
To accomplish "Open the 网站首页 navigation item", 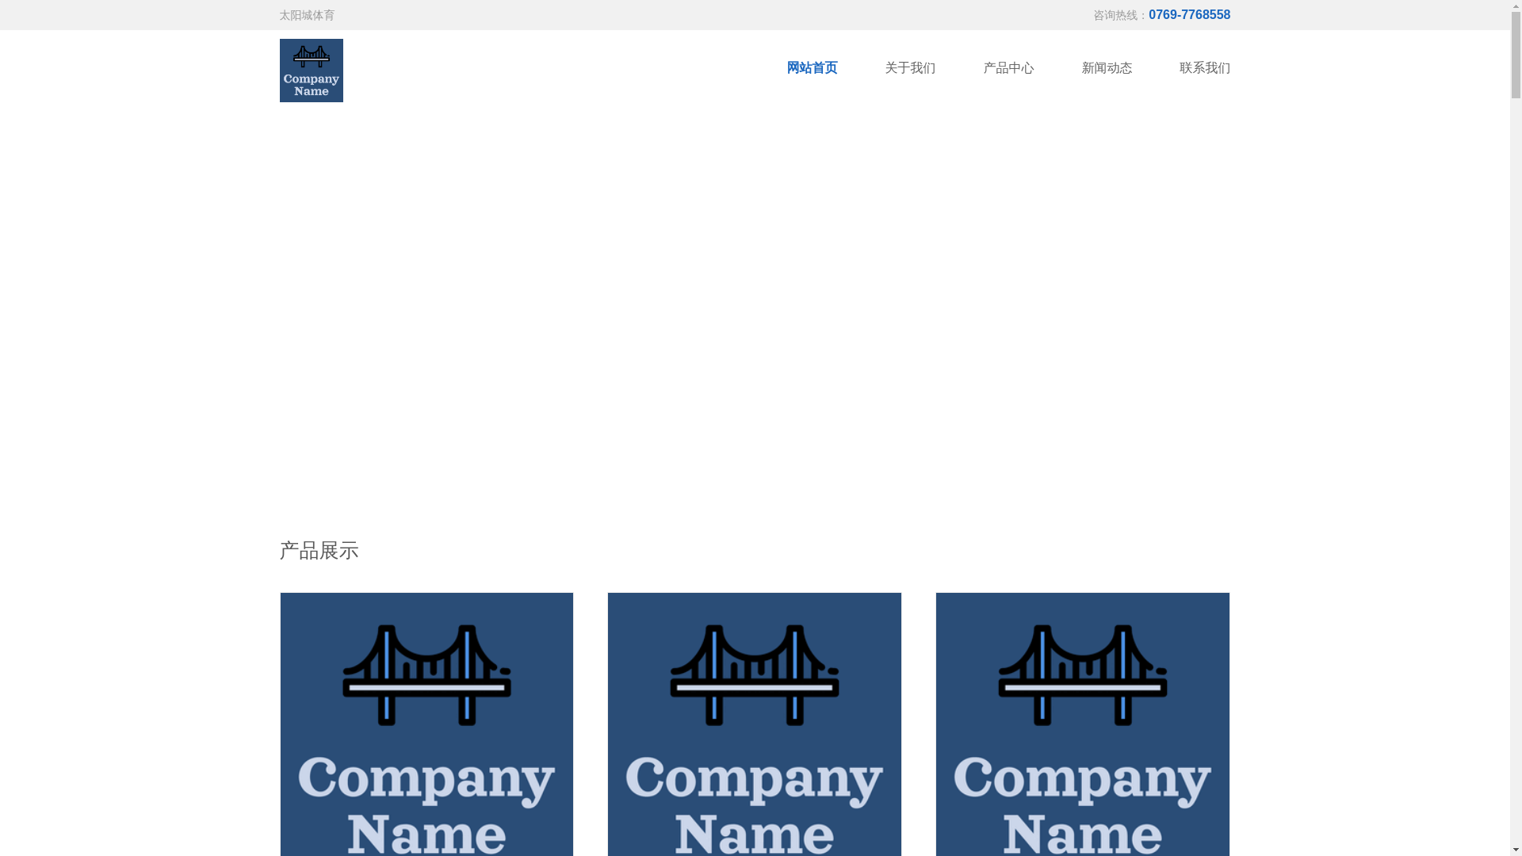I will pyautogui.click(x=812, y=68).
